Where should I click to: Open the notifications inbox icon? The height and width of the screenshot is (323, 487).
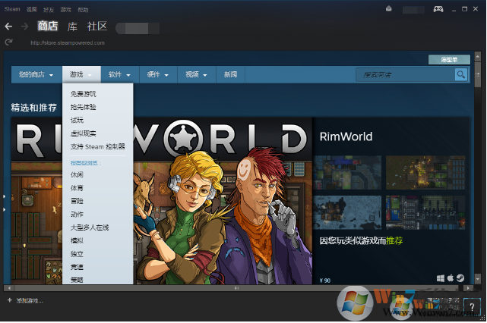(389, 9)
